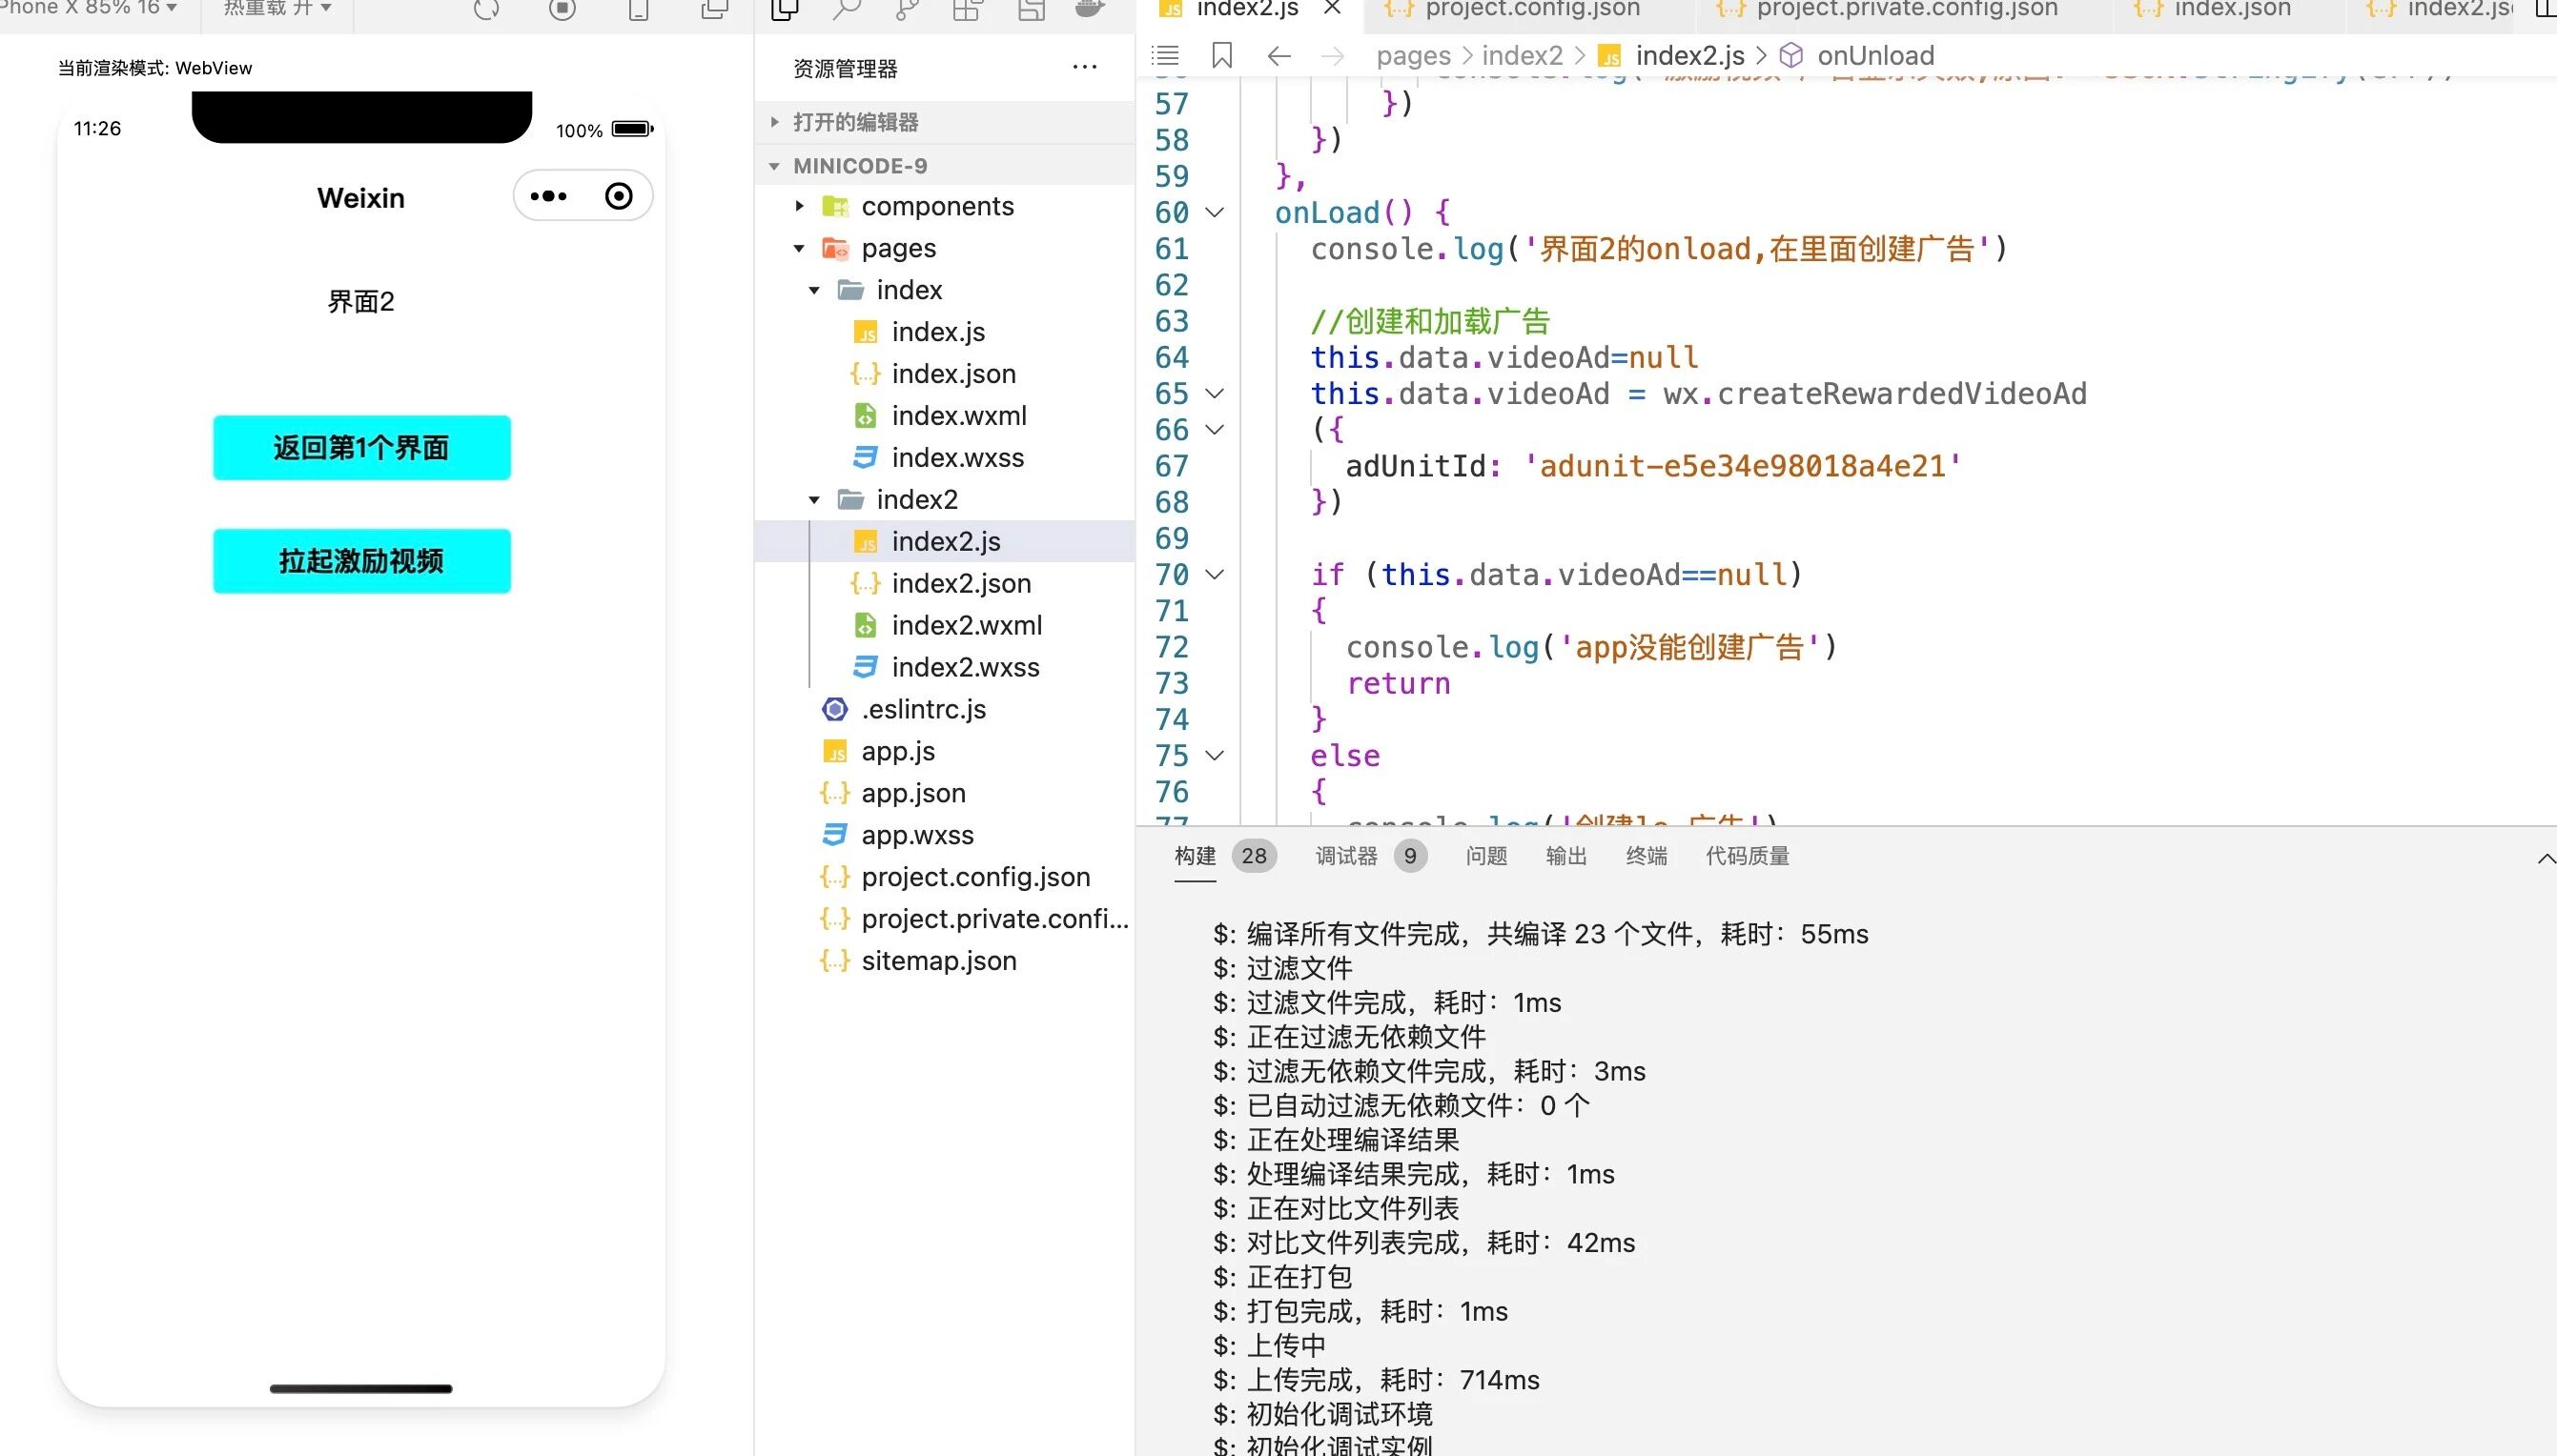Open index2.wxml in file tree
The width and height of the screenshot is (2557, 1456).
click(x=967, y=625)
